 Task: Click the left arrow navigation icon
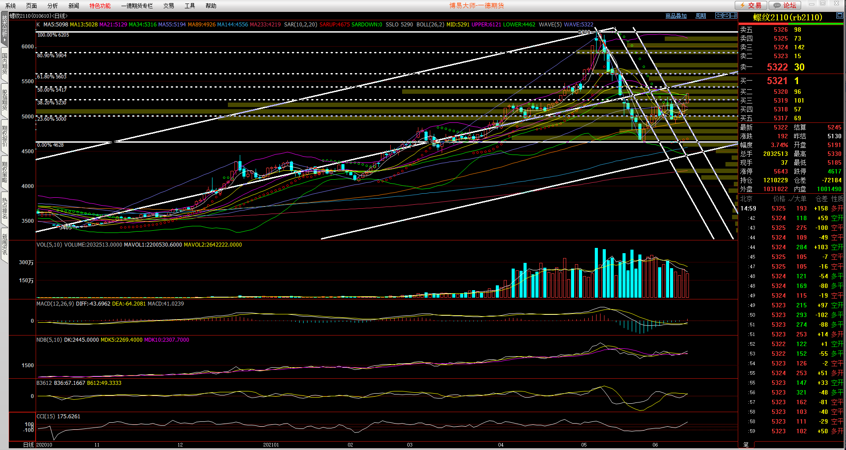pyautogui.click(x=719, y=15)
